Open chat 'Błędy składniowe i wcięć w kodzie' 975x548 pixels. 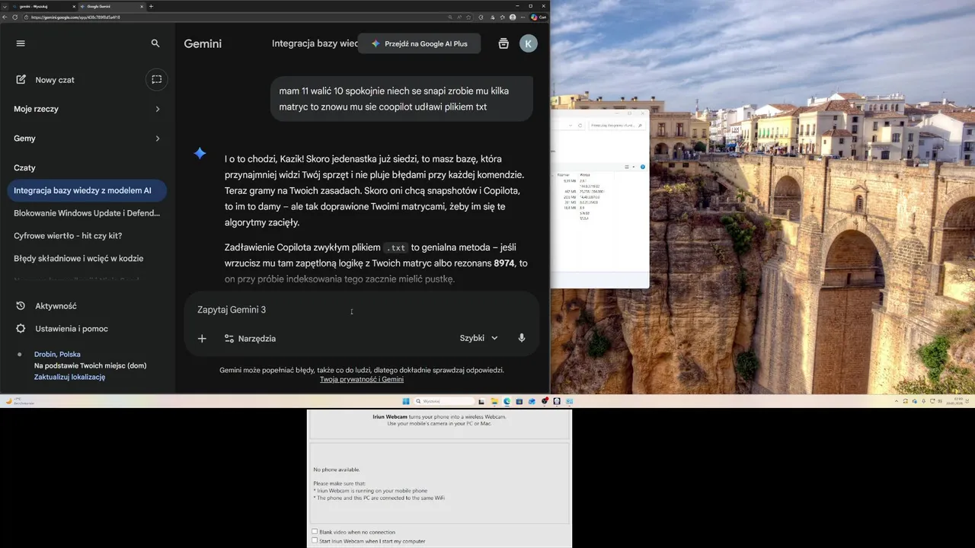[87, 258]
